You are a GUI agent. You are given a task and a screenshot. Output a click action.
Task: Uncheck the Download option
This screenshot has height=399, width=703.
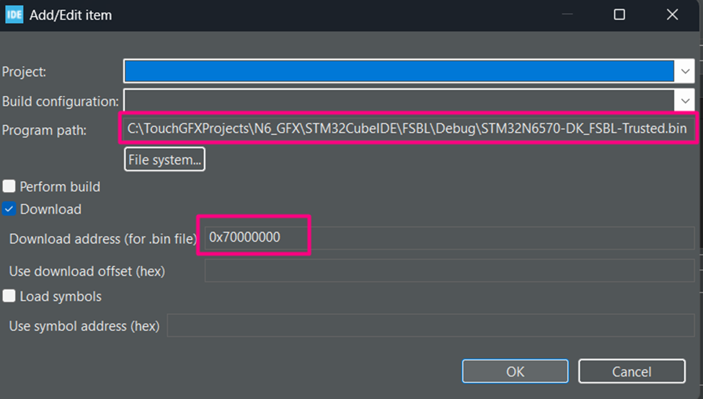pos(9,209)
